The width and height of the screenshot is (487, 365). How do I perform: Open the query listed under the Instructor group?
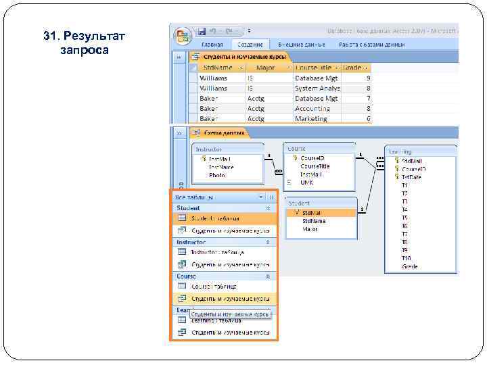(x=225, y=265)
